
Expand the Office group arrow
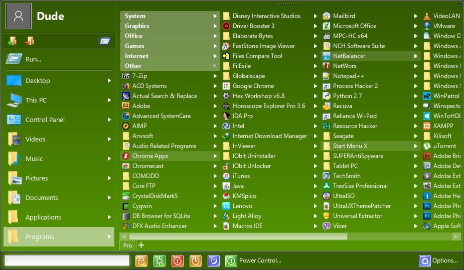[x=215, y=36]
